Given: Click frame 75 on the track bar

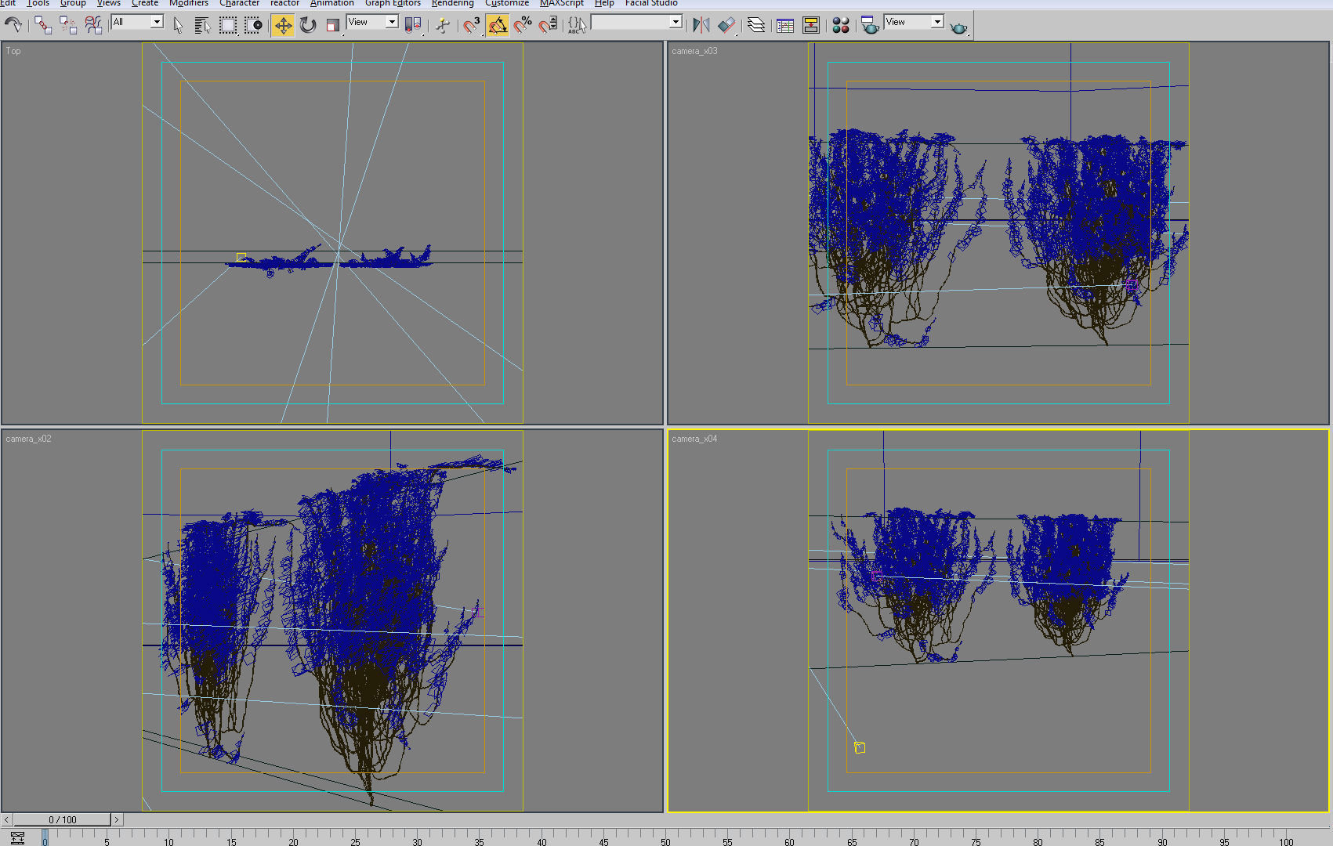Looking at the screenshot, I should (x=976, y=838).
